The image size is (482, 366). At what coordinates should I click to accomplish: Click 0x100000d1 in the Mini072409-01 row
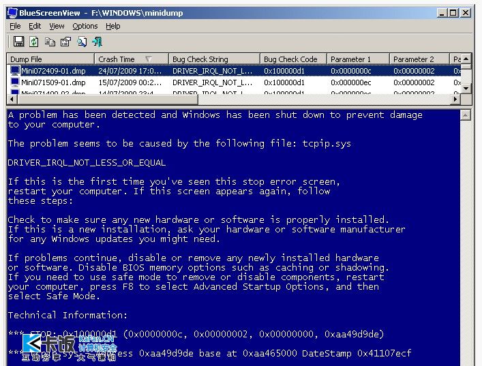(284, 71)
